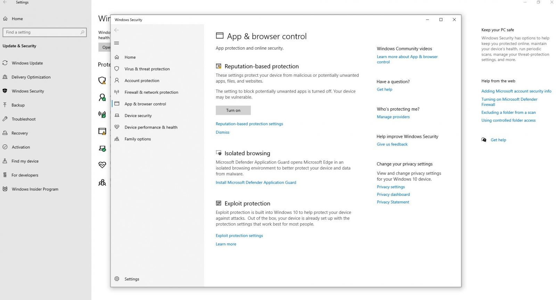Click Home icon in Windows Security sidebar
This screenshot has width=556, height=300.
pyautogui.click(x=117, y=57)
